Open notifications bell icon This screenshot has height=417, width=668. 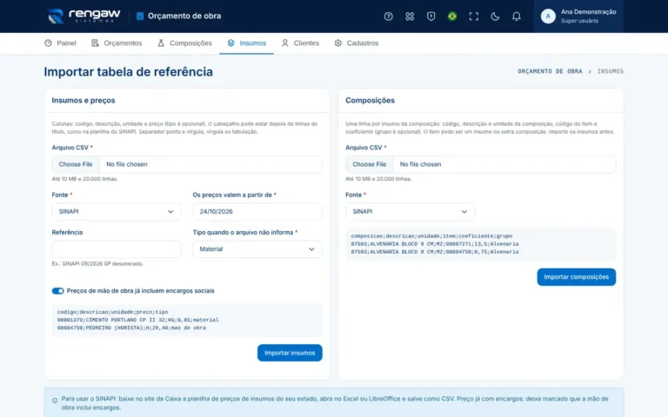516,17
